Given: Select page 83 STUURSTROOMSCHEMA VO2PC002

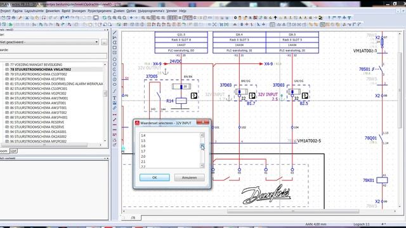Looking at the screenshot, I should [x=38, y=93].
